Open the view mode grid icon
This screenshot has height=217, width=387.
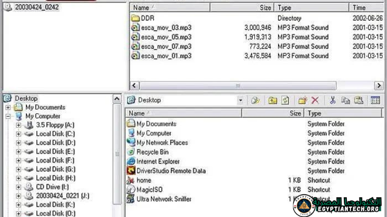(375, 100)
